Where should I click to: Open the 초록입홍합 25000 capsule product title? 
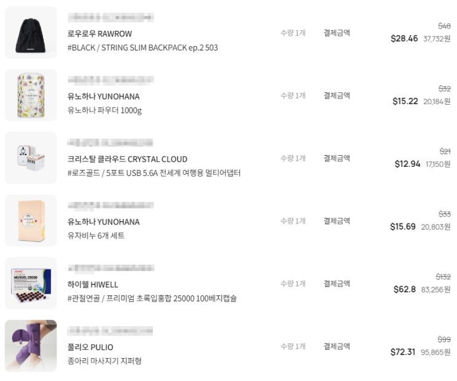pos(152,299)
